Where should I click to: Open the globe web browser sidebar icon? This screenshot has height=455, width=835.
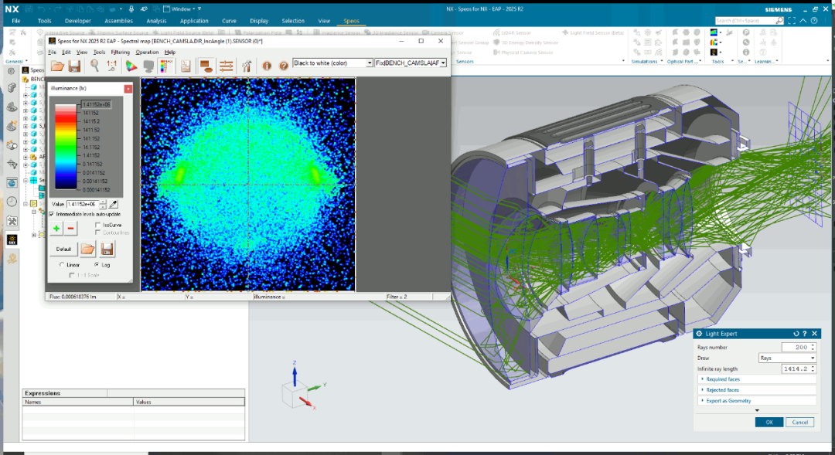pyautogui.click(x=12, y=183)
